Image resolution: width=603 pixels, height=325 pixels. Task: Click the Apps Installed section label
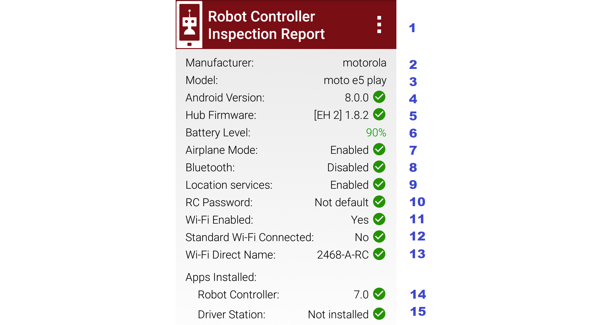[x=221, y=277]
